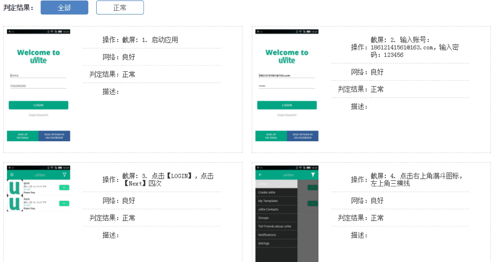Click the '判定结果:' filter label at the top
Image resolution: width=496 pixels, height=262 pixels.
tap(19, 8)
